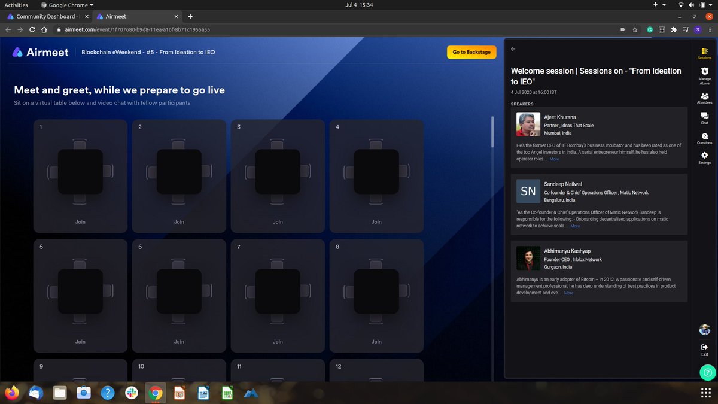Viewport: 718px width, 404px height.
Task: Open LibreOffice Calc from the dock
Action: click(x=227, y=393)
